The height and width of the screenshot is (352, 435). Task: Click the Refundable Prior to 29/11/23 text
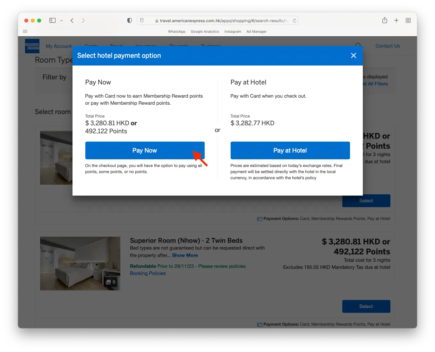(188, 266)
